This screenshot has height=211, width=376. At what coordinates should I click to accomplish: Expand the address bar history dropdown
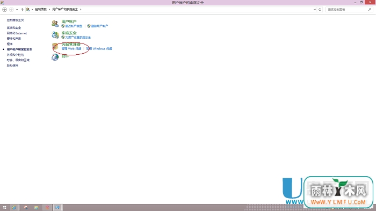click(x=315, y=10)
